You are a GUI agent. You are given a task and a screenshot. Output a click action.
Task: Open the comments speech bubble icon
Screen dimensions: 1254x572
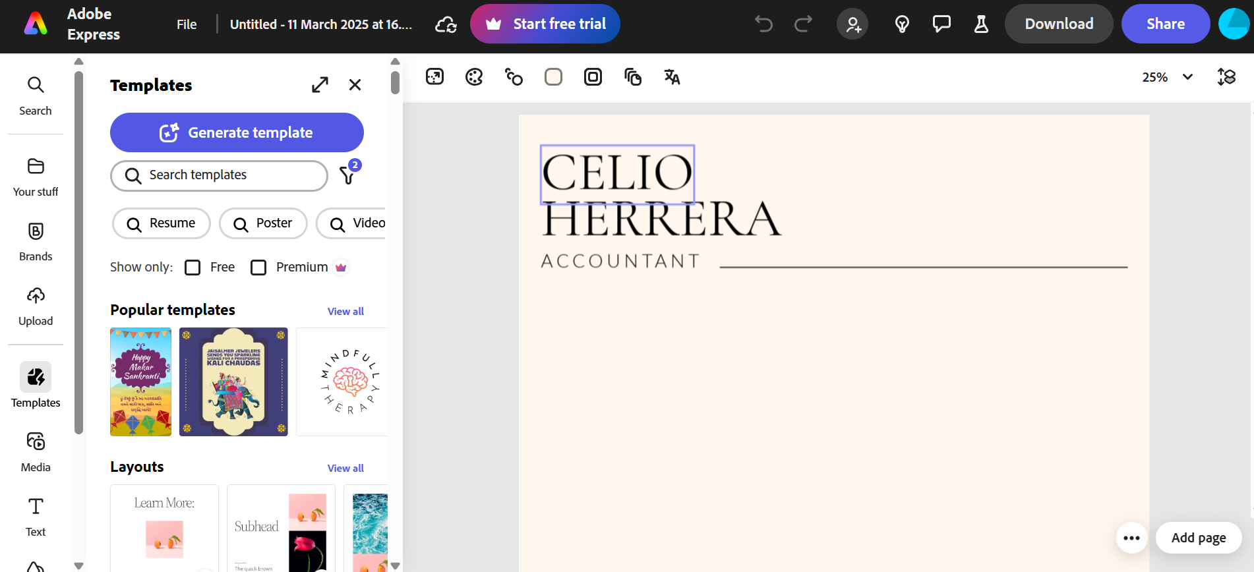941,24
